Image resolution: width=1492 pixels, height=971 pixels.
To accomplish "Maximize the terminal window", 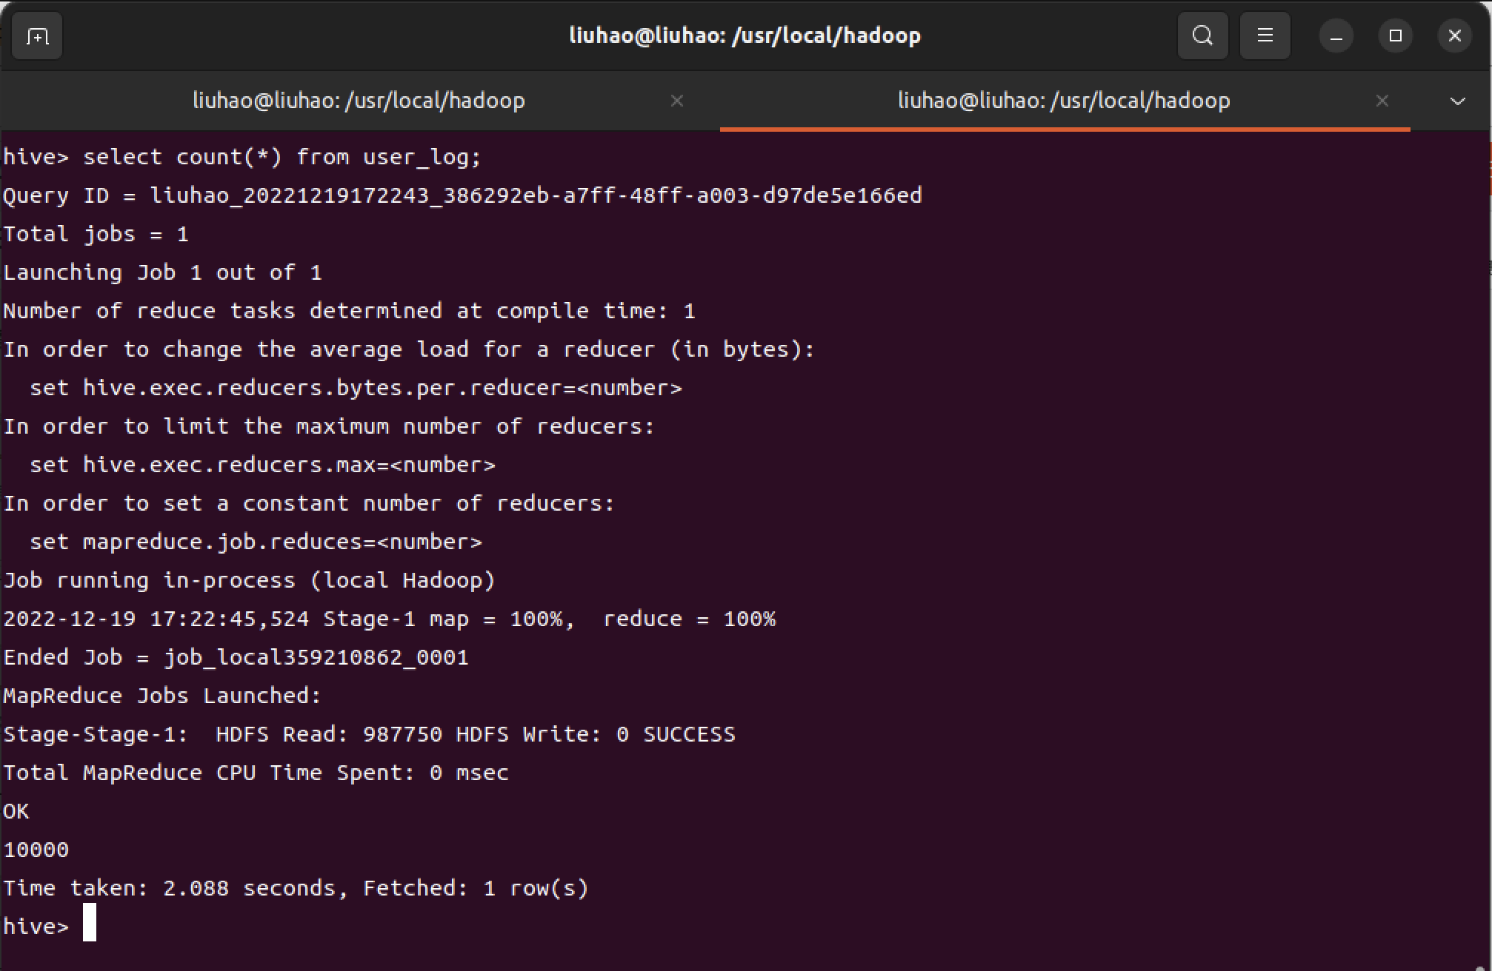I will pos(1396,36).
